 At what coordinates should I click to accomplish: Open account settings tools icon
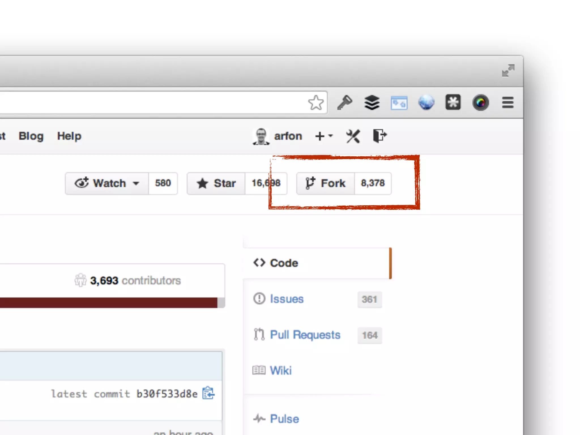click(x=353, y=136)
